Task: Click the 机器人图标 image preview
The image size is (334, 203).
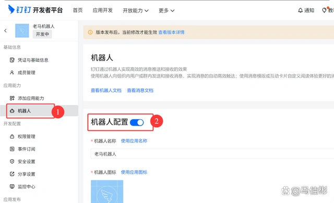Action: coord(107,191)
